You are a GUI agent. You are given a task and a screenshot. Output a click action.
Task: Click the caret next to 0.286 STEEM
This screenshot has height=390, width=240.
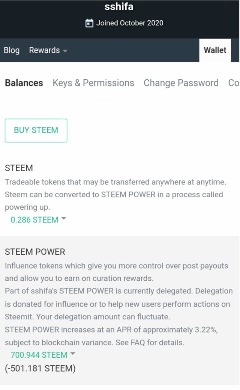tap(63, 219)
